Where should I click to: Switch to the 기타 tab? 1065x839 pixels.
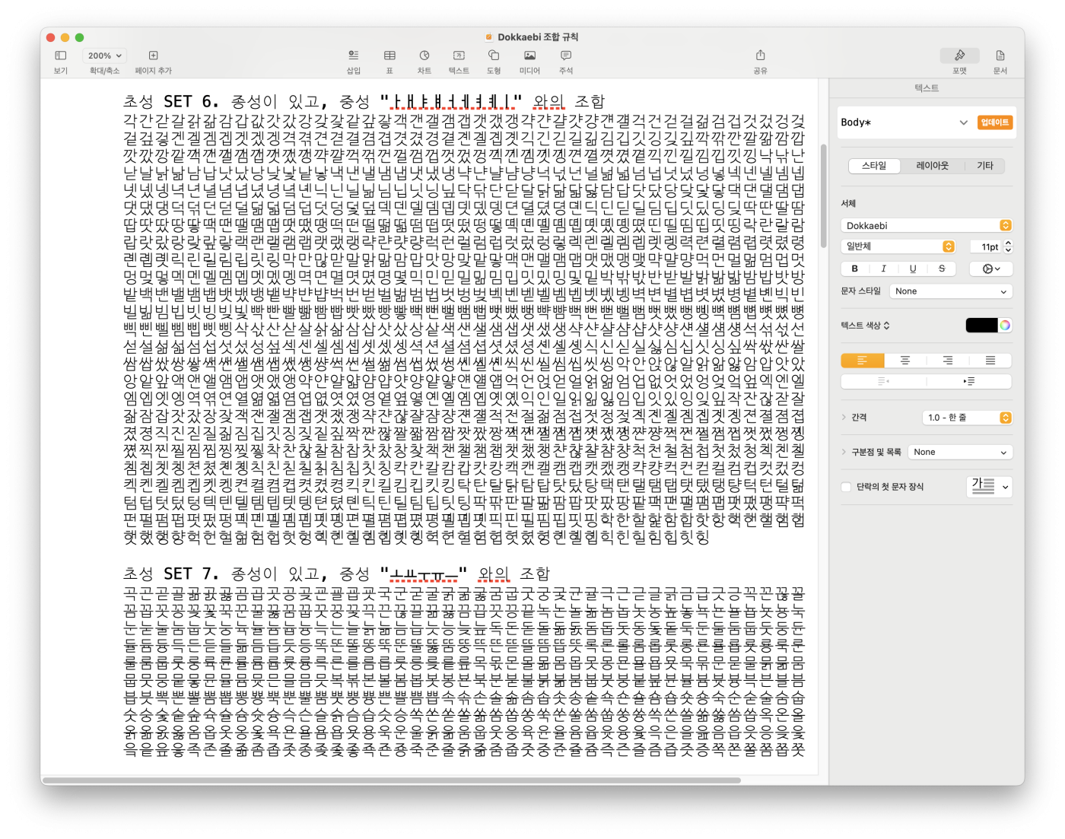click(985, 166)
